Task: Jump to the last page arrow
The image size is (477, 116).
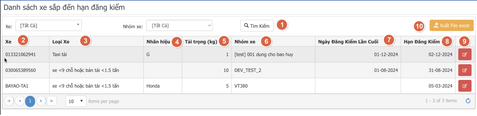Action: coord(51,101)
